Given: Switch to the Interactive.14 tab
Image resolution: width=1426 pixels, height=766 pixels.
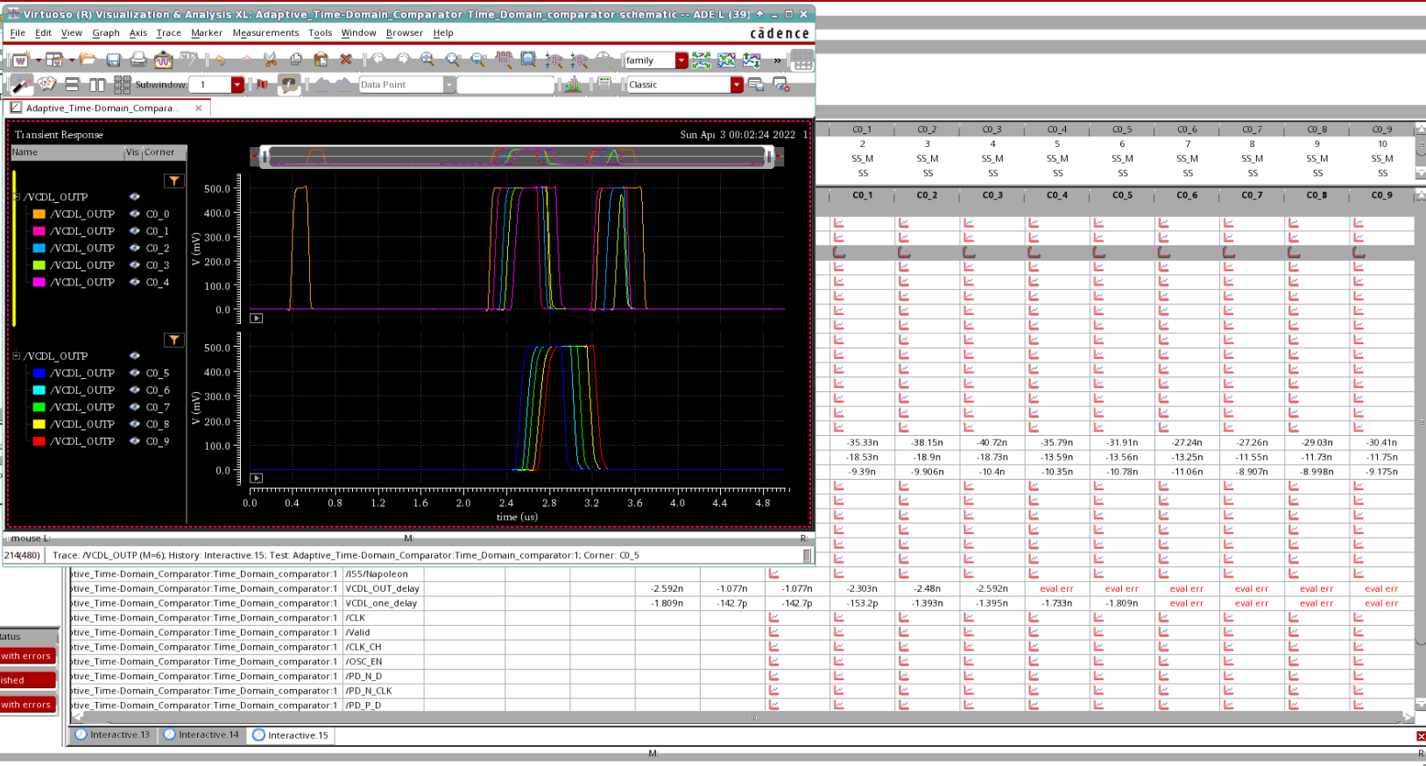Looking at the screenshot, I should tap(201, 734).
